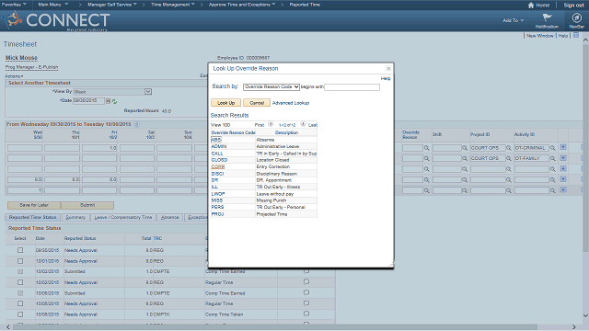Click the help icon next to date range
Viewport: 589px width, 331px height.
click(137, 124)
